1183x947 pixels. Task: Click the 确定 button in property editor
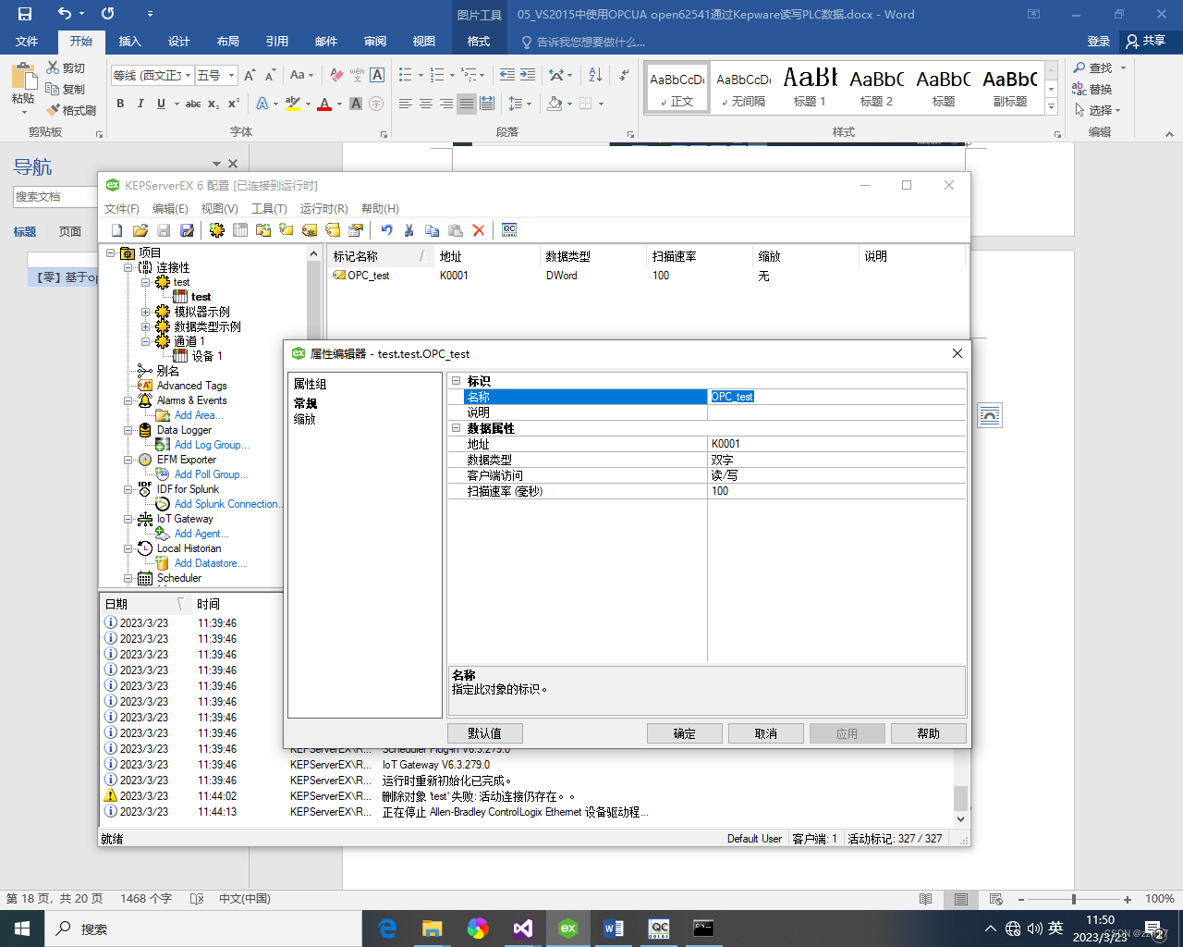(x=685, y=733)
